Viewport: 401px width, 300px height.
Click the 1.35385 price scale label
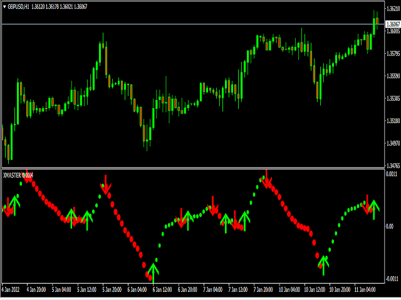pos(393,98)
